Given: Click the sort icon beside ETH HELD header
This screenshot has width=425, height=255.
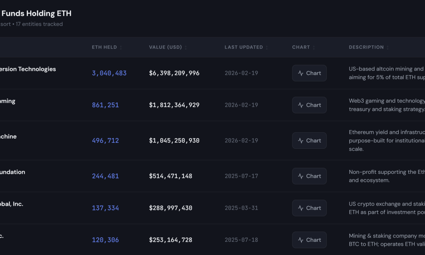Looking at the screenshot, I should (121, 47).
